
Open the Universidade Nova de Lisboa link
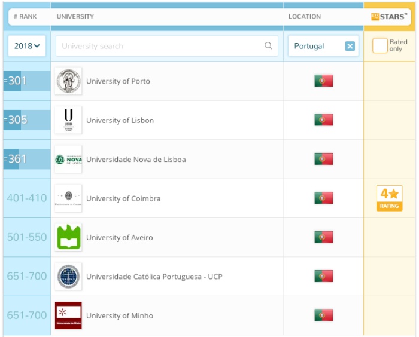tap(136, 160)
